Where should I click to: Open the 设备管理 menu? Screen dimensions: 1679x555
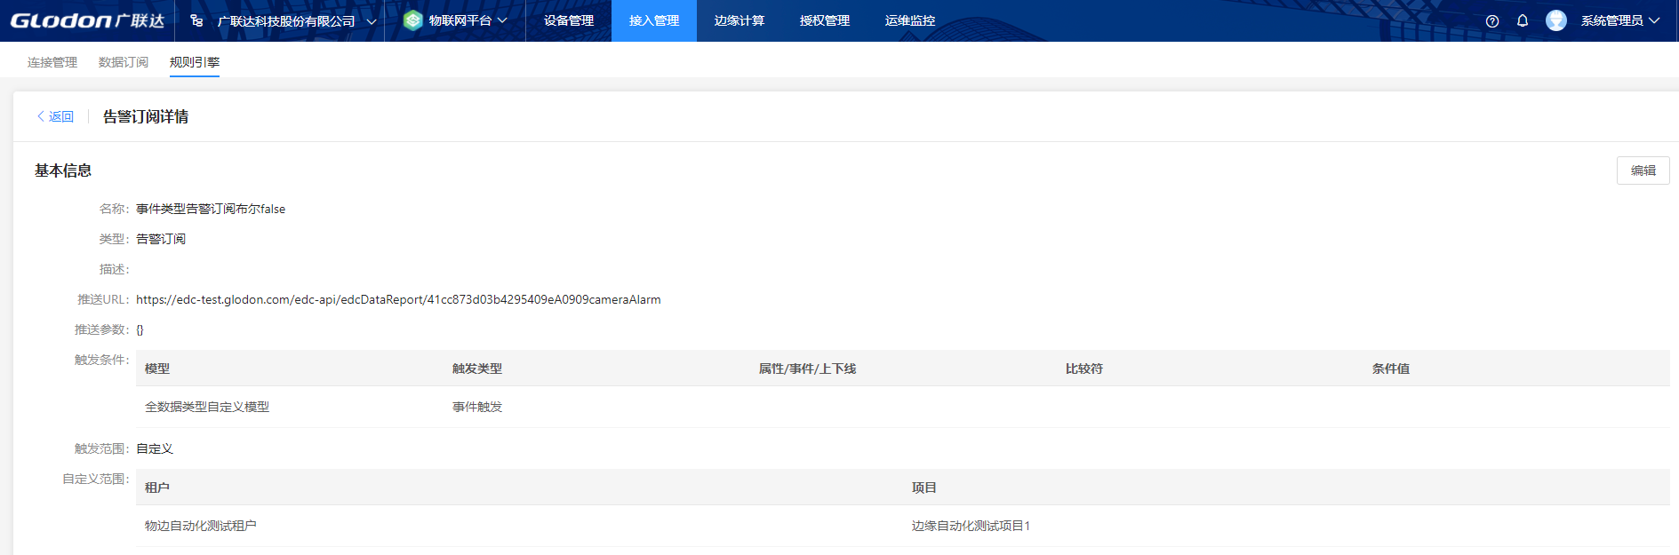569,20
